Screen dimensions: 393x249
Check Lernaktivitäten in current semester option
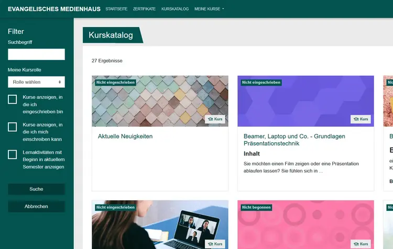click(13, 154)
